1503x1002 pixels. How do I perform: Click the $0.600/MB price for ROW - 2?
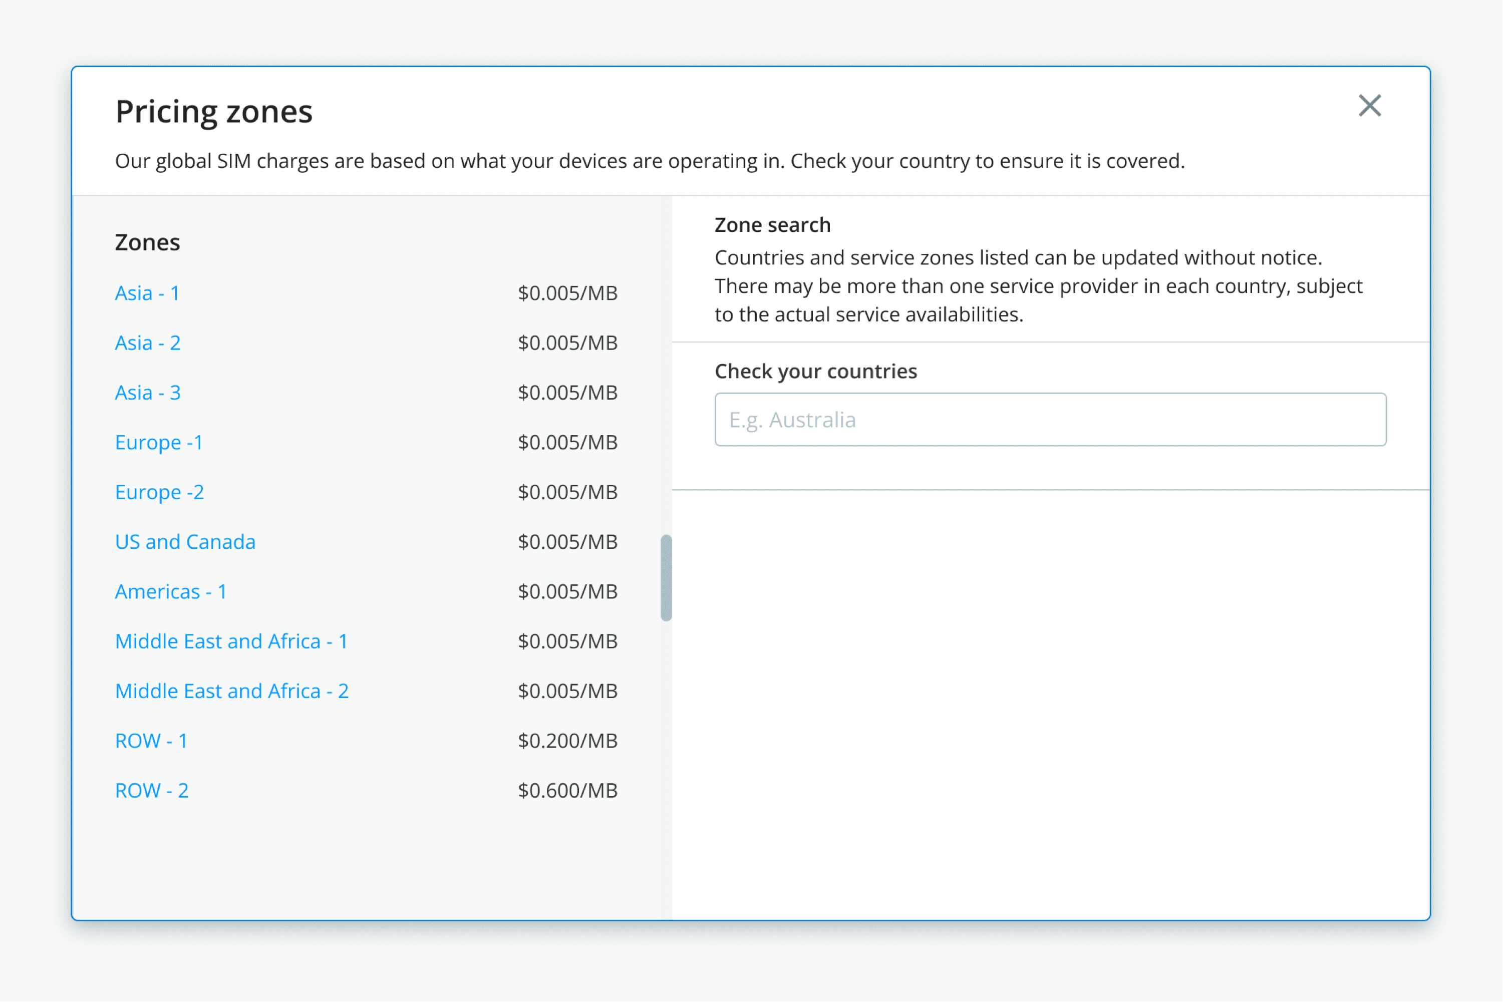pyautogui.click(x=567, y=791)
